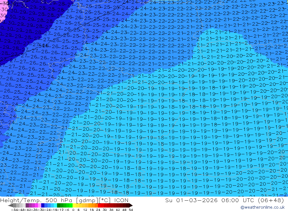Pick the pure red swatch above legend value 24

pos(99,206)
